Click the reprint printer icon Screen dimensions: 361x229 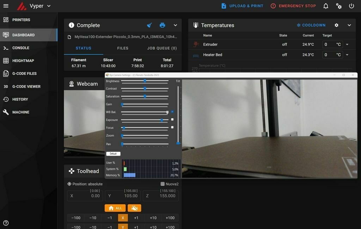point(162,25)
